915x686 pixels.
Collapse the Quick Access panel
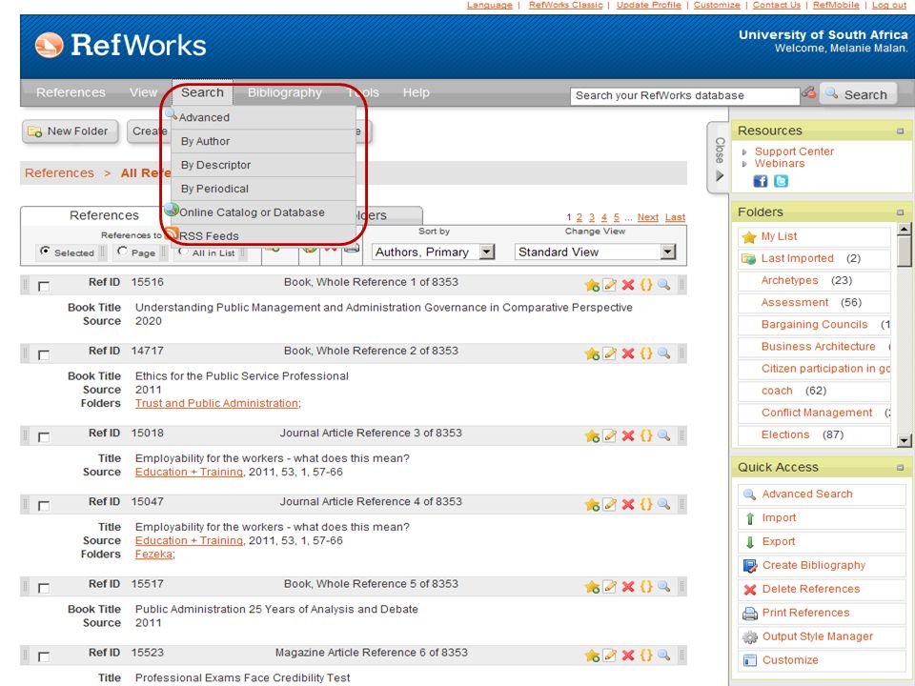point(901,468)
